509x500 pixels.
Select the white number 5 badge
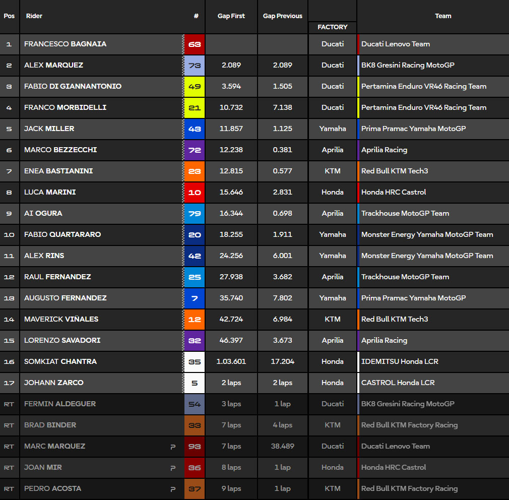(x=195, y=383)
